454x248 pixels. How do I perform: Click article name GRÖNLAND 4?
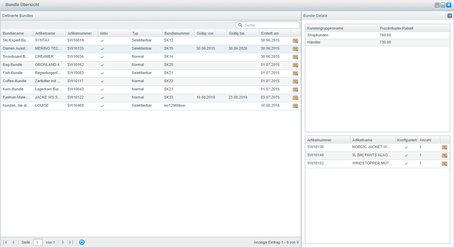(x=47, y=65)
